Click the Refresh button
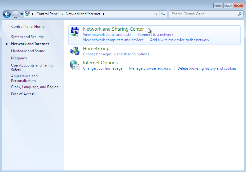Screen dimensions: 246x172 [x=163, y=14]
